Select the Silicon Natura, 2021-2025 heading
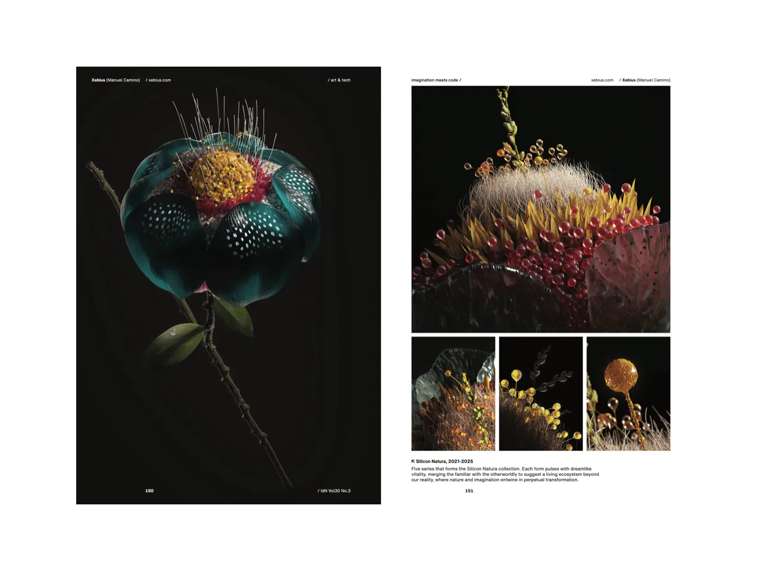Screen dimensions: 762x571 [x=444, y=461]
